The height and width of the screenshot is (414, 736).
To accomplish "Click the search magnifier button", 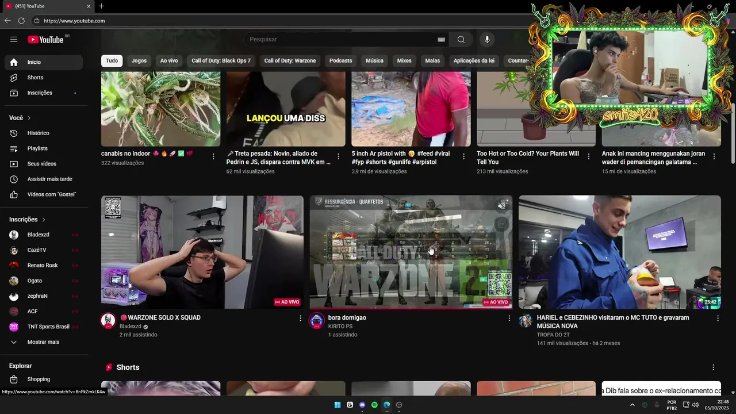I will click(461, 39).
